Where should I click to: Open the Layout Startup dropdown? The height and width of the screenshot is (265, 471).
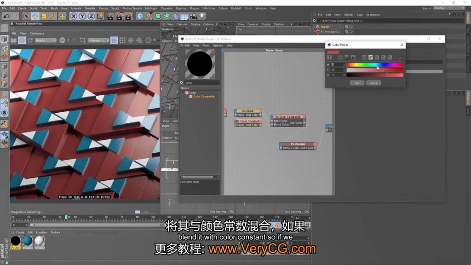click(449, 8)
